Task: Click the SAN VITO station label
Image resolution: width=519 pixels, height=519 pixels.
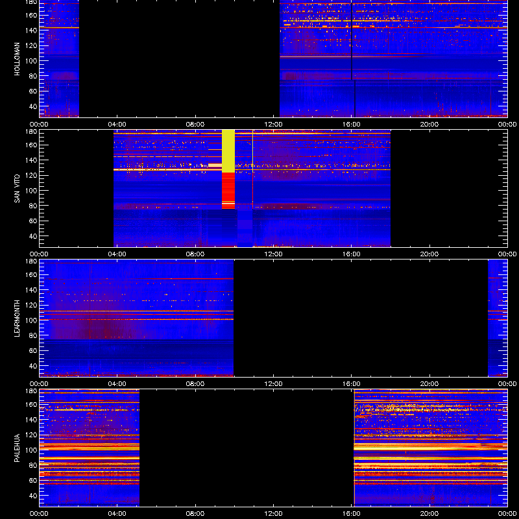Action: (x=17, y=189)
